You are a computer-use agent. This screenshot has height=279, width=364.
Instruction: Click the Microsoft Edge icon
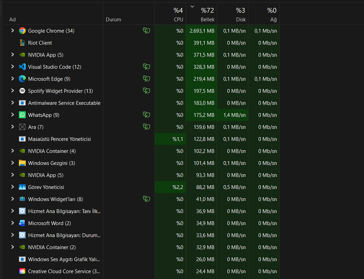point(22,79)
